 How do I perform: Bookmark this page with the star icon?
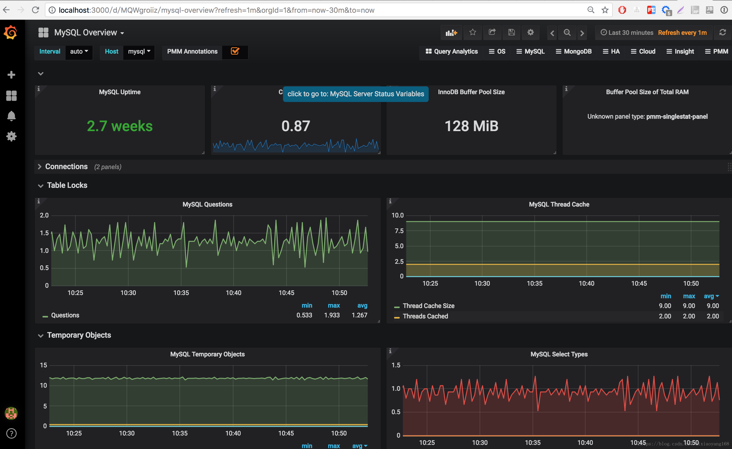tap(605, 10)
